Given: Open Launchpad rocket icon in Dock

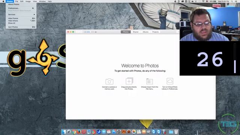Looking at the screenshot, I should [x=69, y=132].
